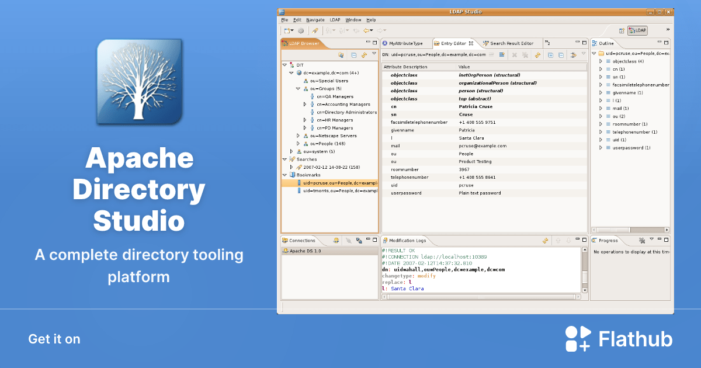Show the hidden editor tabs list
This screenshot has height=368, width=701.
point(547,43)
